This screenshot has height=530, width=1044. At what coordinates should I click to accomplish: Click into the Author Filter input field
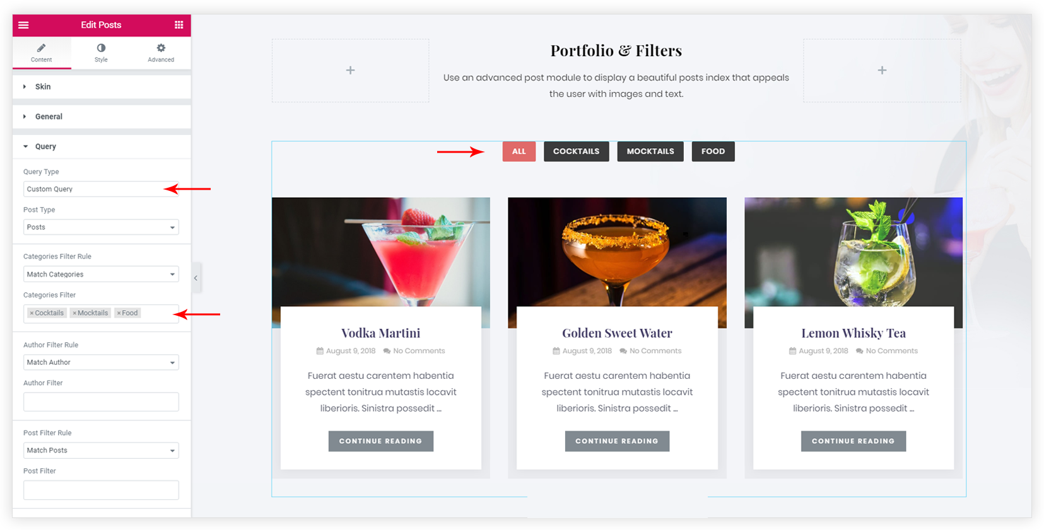(101, 401)
